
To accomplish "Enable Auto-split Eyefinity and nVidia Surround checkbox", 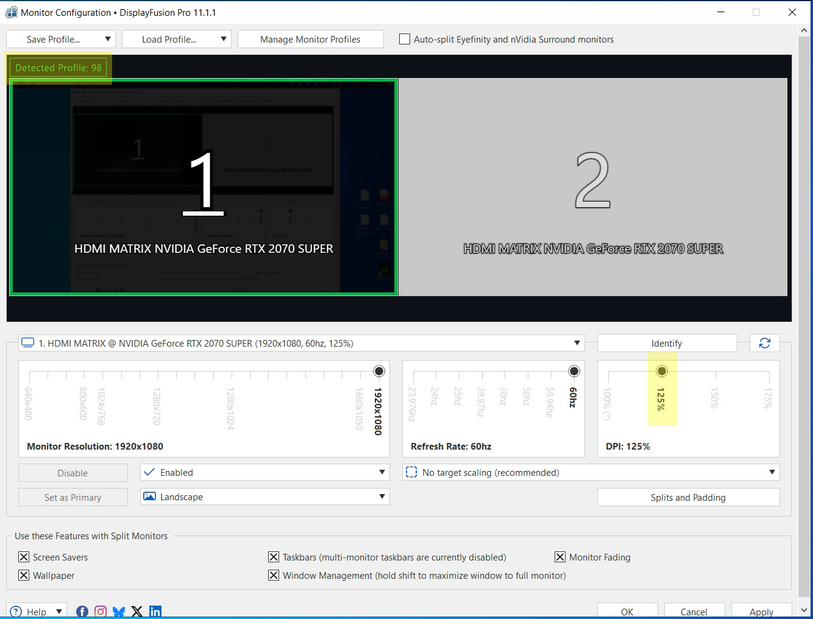I will click(x=405, y=39).
